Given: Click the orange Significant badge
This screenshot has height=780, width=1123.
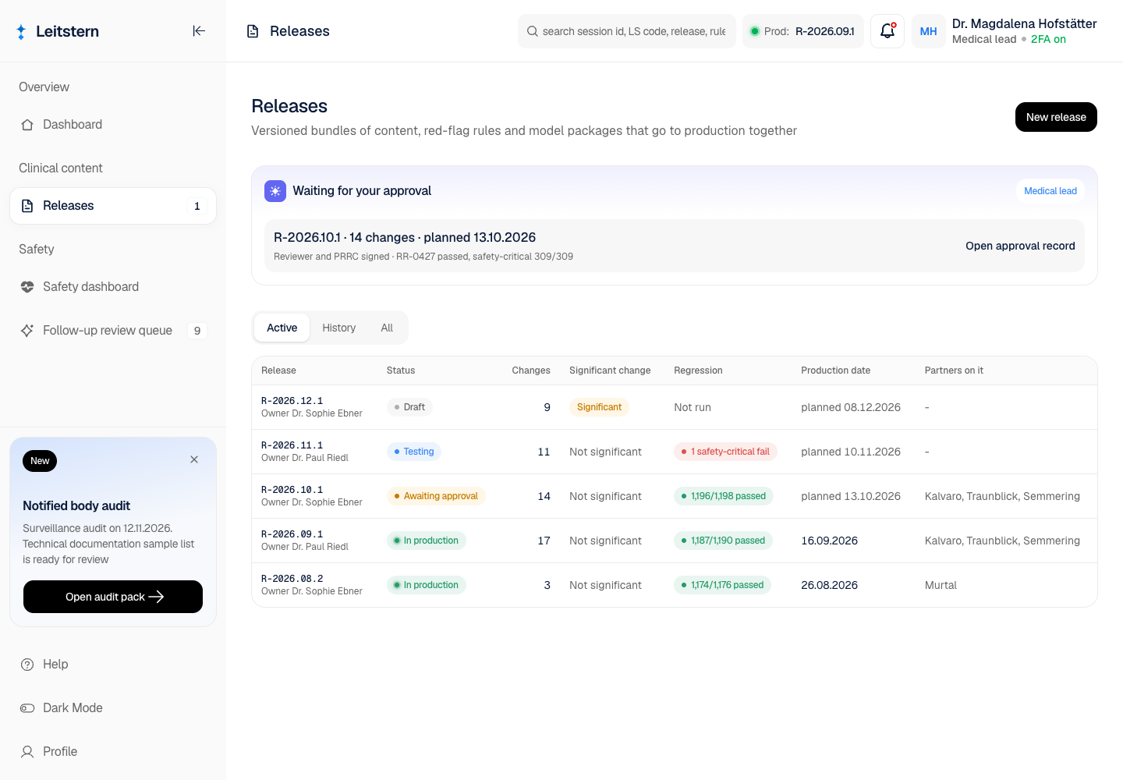Looking at the screenshot, I should pyautogui.click(x=599, y=407).
